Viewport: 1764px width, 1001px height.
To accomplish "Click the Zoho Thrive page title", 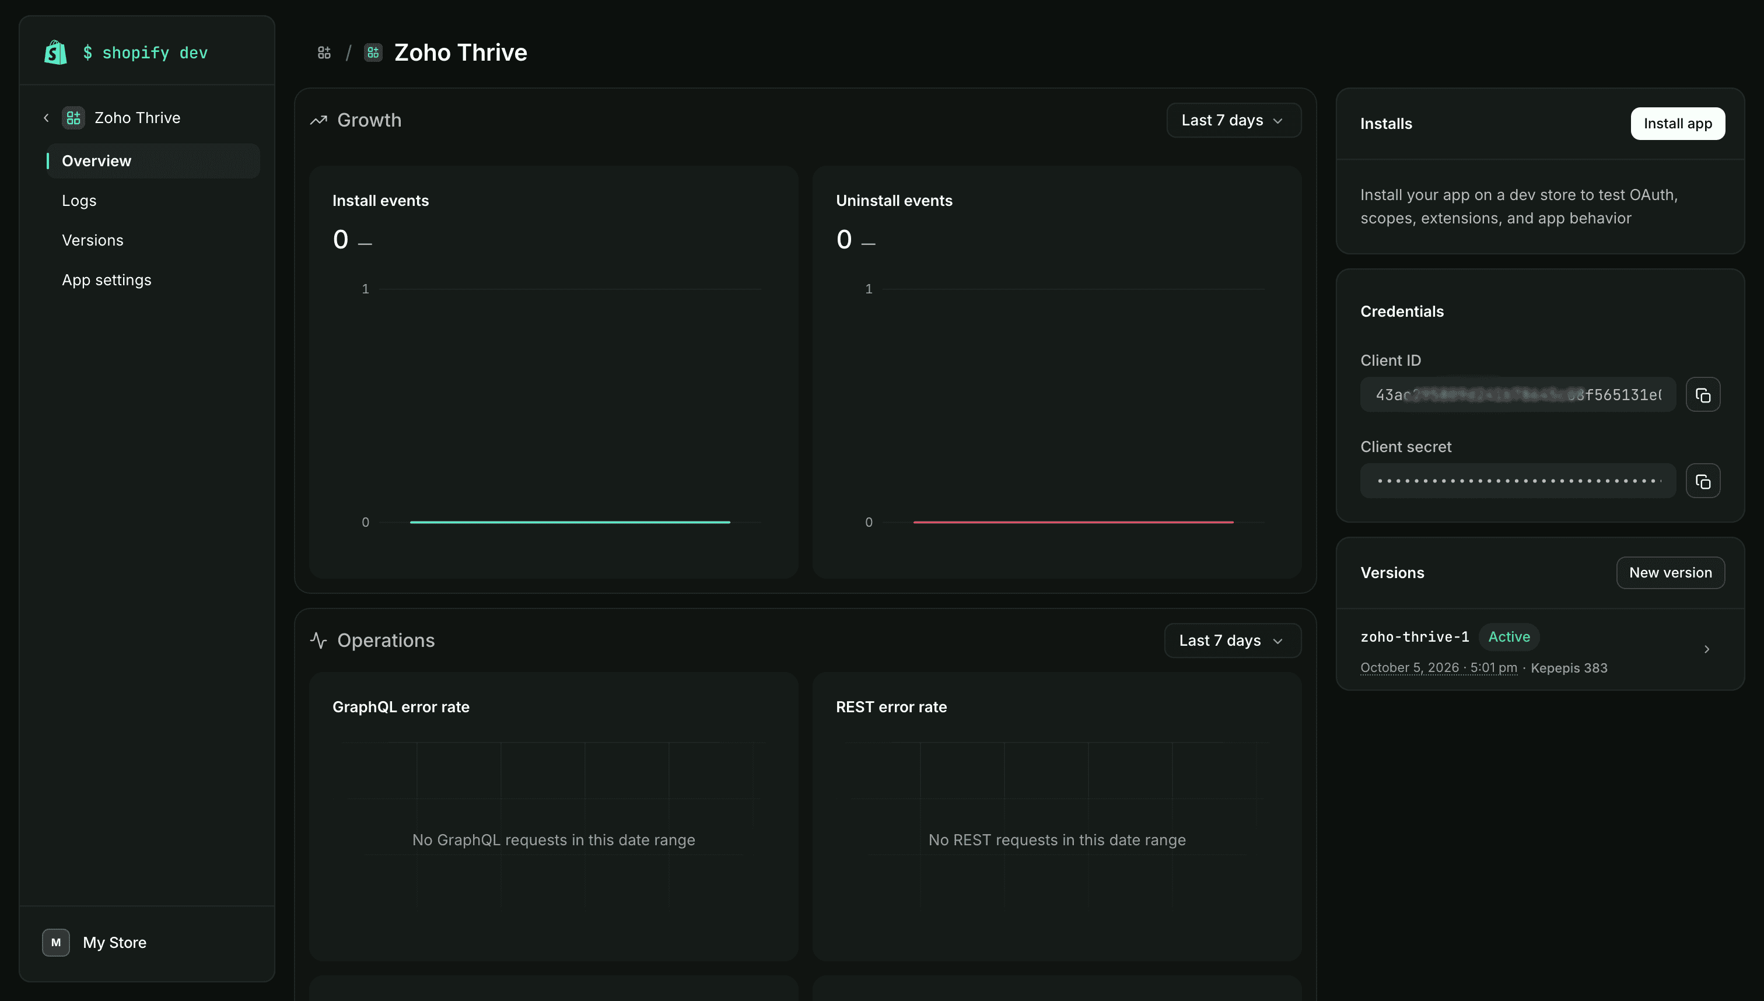I will 461,52.
